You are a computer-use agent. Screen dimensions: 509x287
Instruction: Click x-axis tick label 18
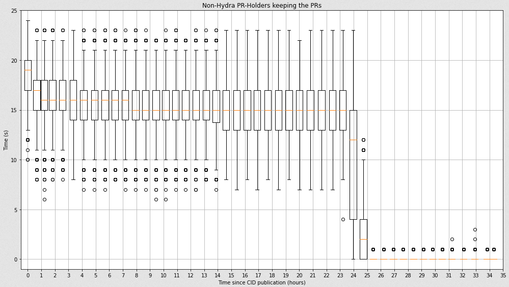click(x=273, y=275)
